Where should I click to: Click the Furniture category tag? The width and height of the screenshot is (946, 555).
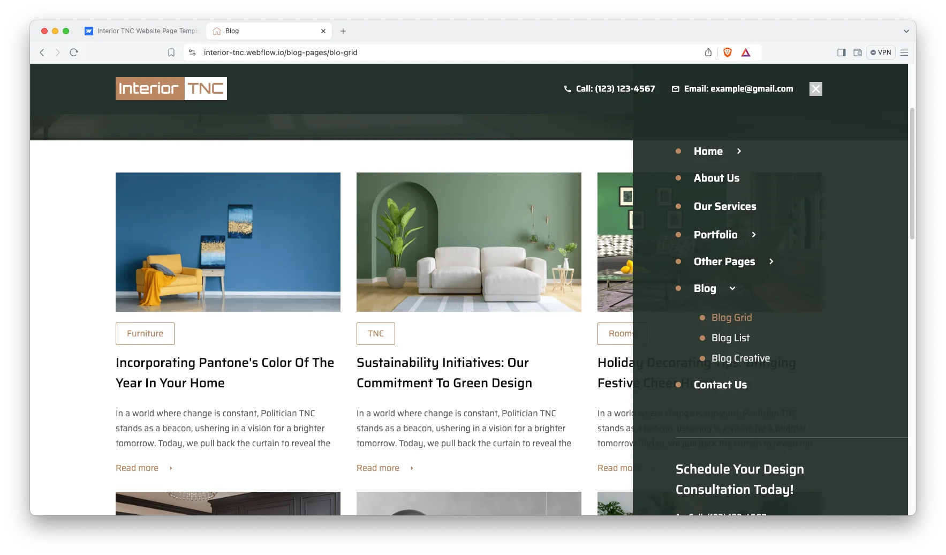(145, 334)
